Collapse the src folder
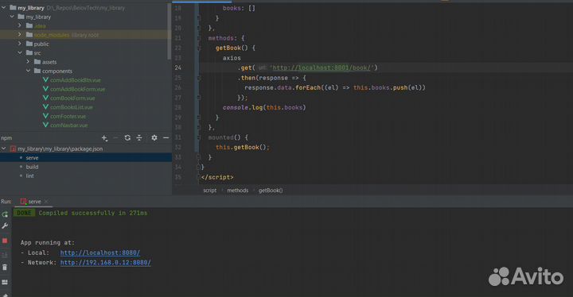Viewport: 573px width, 297px height. [20, 53]
